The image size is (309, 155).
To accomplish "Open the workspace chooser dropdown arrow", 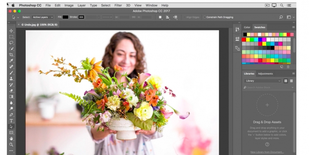I will [x=294, y=17].
